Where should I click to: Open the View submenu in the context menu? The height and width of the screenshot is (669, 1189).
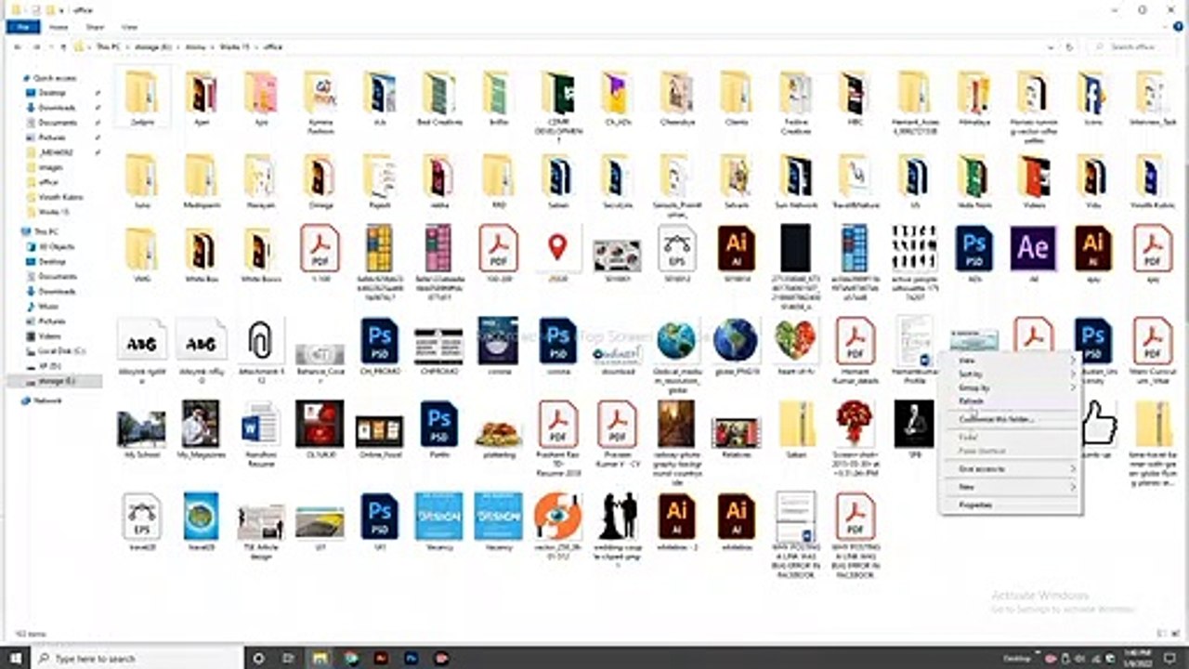[x=1010, y=360]
